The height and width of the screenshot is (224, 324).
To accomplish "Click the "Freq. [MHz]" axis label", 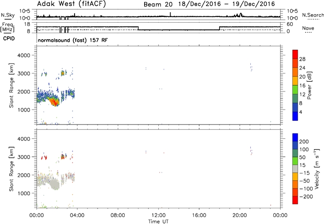I will pos(7,27).
